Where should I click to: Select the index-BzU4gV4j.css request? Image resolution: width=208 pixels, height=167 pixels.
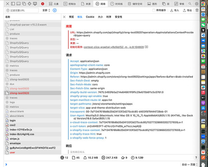(32, 134)
